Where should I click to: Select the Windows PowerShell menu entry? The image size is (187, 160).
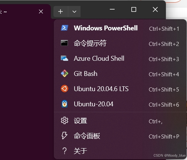pos(120,28)
